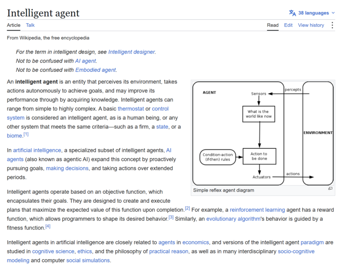Screen dimensions: 343x268
Task: Follow the social simulations link
Action: (x=88, y=260)
